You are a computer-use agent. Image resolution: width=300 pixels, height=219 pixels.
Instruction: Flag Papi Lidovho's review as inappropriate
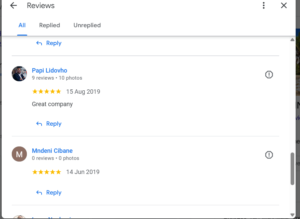point(269,75)
